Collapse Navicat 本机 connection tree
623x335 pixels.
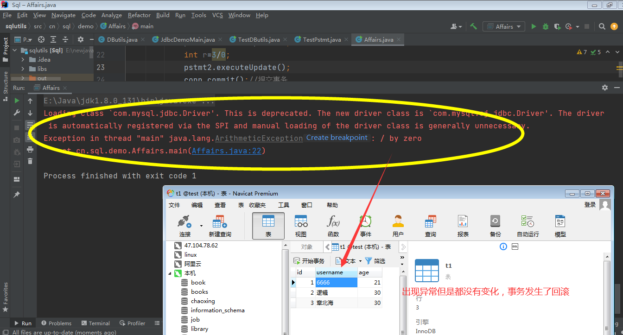[170, 273]
